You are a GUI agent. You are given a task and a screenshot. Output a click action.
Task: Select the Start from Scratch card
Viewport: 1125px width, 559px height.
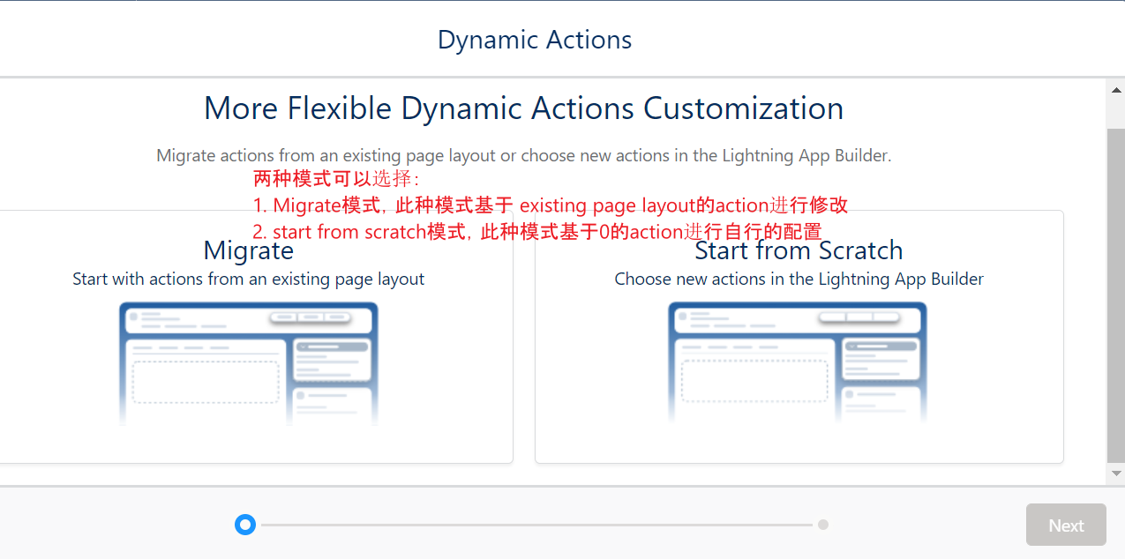799,337
